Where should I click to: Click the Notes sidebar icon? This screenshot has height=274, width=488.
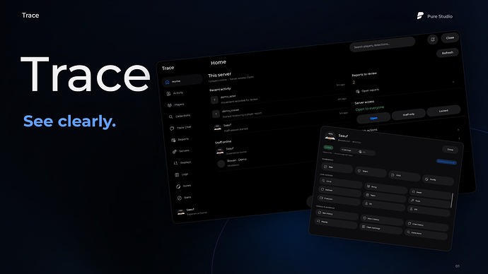click(178, 186)
